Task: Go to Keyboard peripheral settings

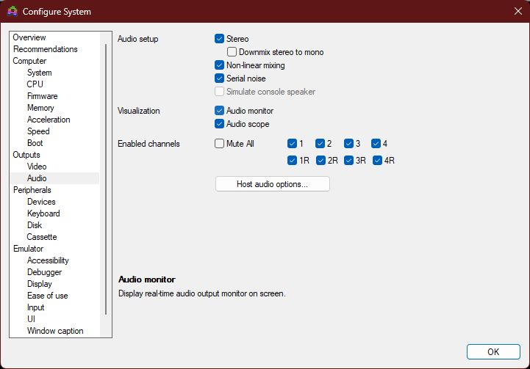Action: [43, 213]
